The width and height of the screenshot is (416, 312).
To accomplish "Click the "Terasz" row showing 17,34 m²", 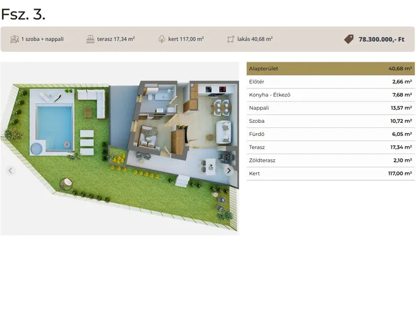I will point(330,147).
